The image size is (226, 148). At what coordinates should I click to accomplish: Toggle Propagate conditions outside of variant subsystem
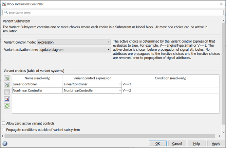[4, 130]
